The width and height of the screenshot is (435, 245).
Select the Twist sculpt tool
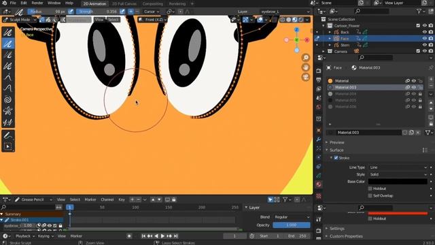(x=8, y=99)
